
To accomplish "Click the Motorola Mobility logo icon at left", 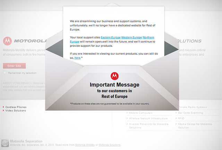I will [x=7, y=41].
